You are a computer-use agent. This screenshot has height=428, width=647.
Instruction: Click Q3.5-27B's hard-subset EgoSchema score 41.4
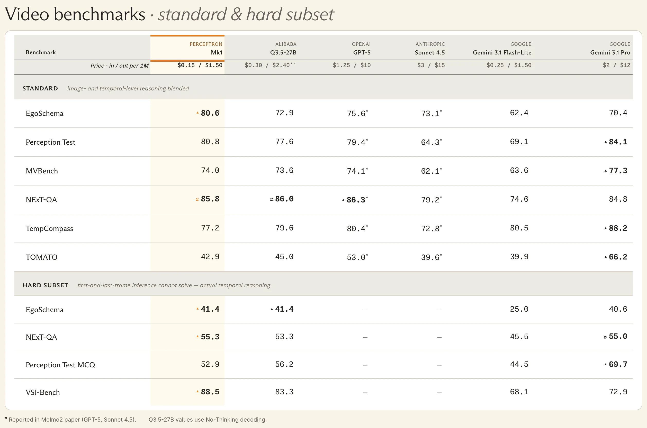tap(284, 309)
